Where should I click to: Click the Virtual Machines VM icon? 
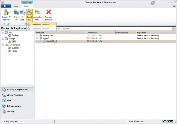tap(4, 95)
